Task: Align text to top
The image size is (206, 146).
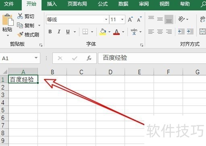Action: click(x=151, y=18)
